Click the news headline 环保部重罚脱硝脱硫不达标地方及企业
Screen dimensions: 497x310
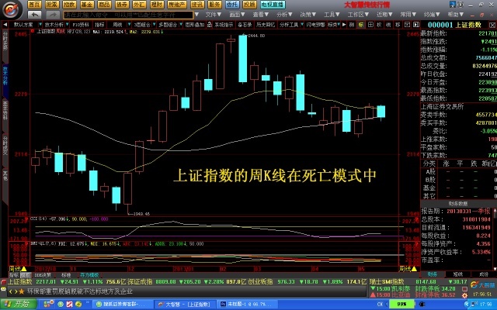point(80,291)
